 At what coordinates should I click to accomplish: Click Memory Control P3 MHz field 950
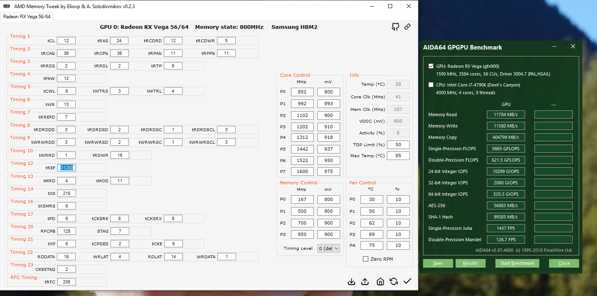tap(302, 234)
